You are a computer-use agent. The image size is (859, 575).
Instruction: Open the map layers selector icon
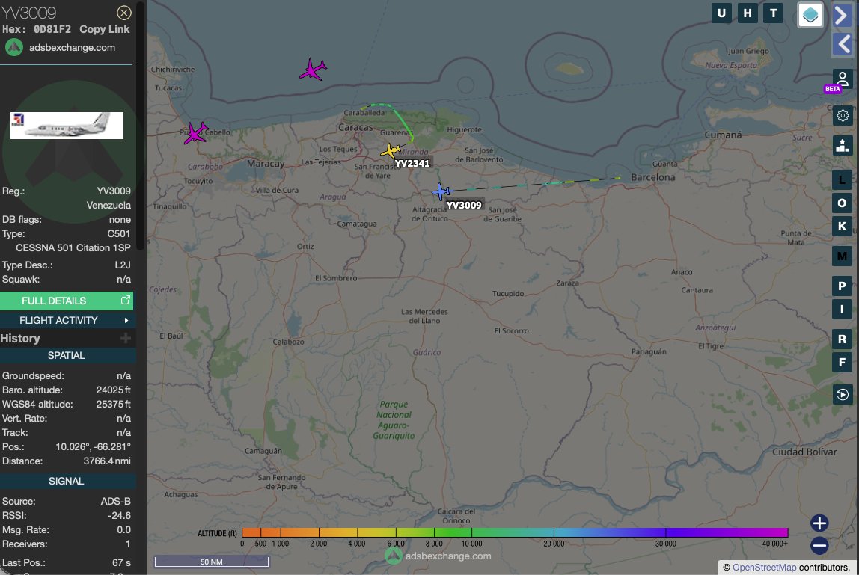pos(810,15)
